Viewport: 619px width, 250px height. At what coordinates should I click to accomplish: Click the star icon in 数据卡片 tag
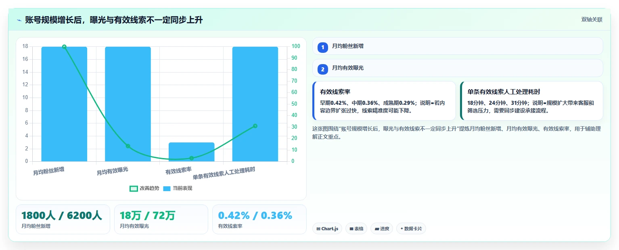tap(402, 229)
